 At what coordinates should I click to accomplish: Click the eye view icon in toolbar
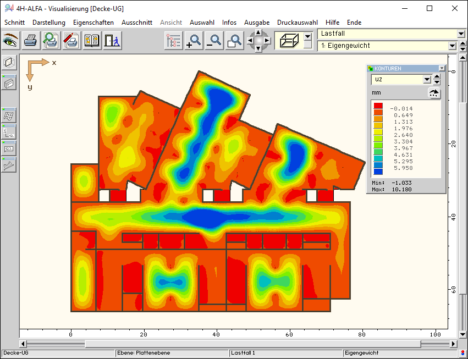tap(10, 40)
